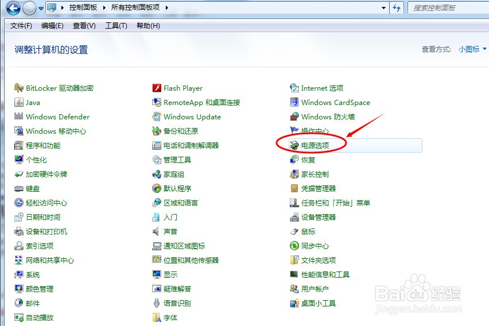The height and width of the screenshot is (326, 489).
Task: Click 语音识别 microphone icon
Action: [x=157, y=303]
